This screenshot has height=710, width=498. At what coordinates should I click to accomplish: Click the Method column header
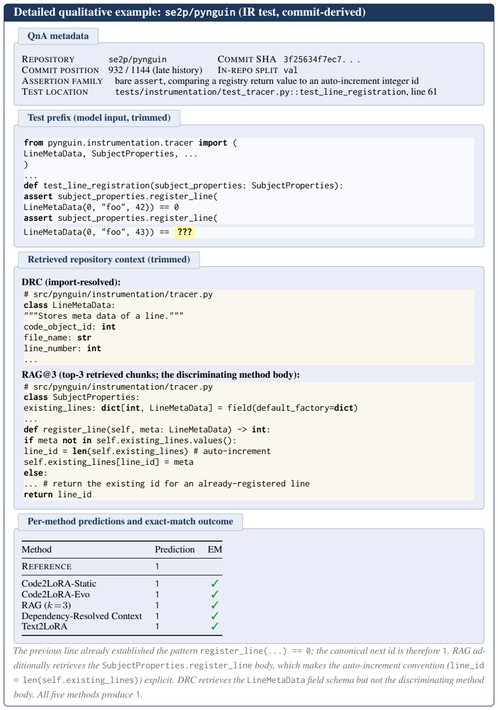37,549
